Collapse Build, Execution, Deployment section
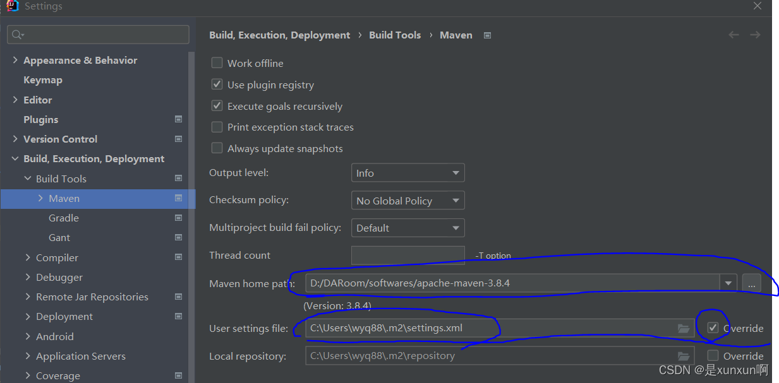Screen dimensions: 779x383 point(15,159)
